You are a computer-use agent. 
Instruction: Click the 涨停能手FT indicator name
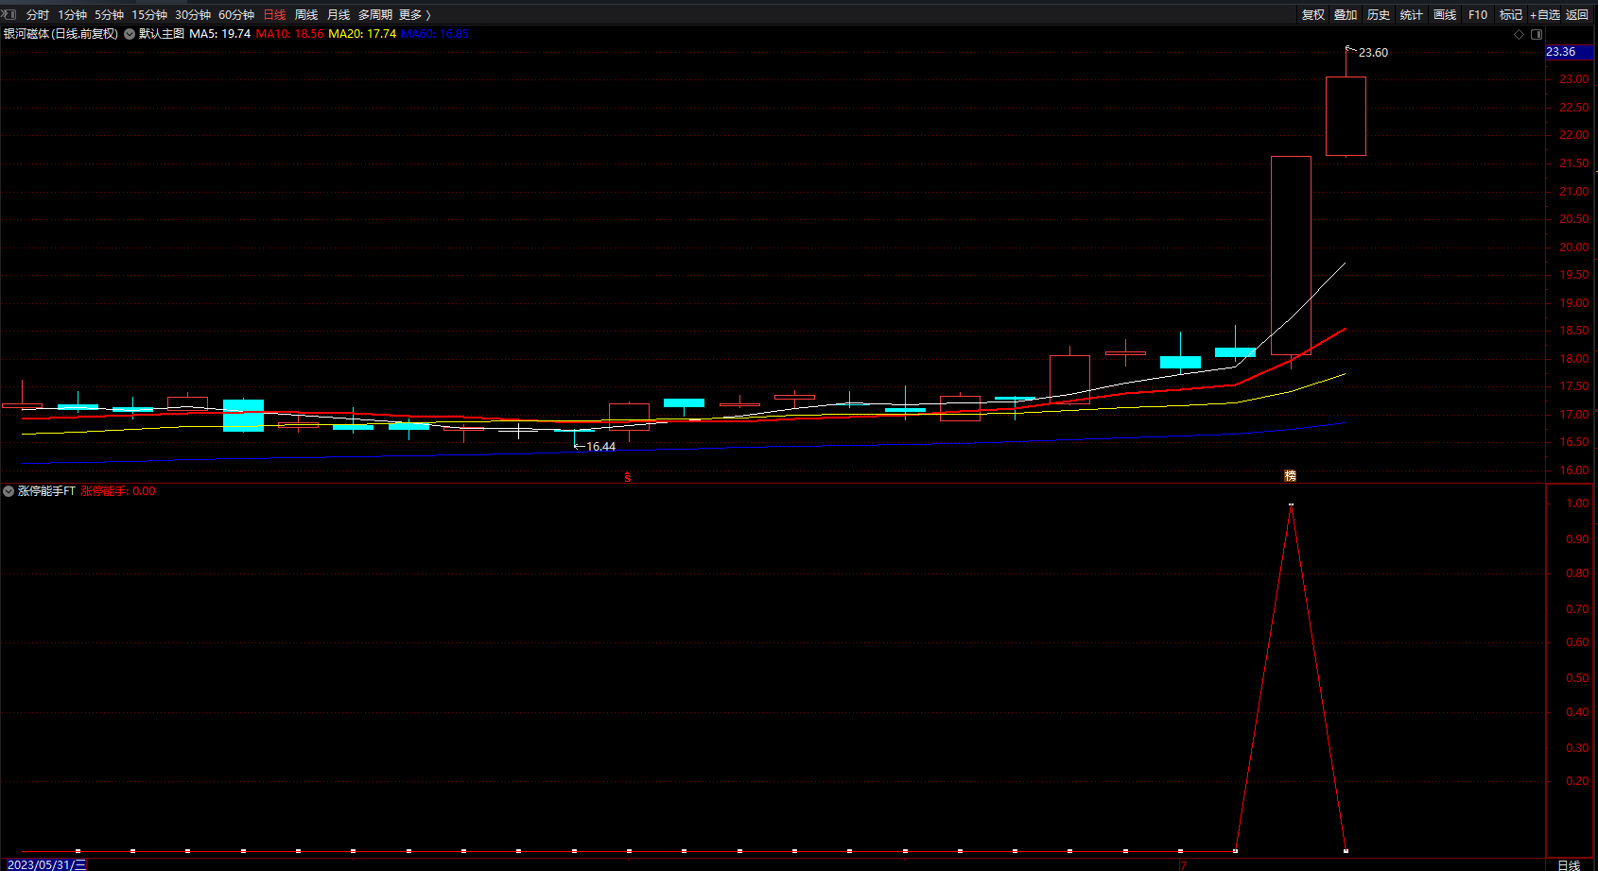point(46,491)
